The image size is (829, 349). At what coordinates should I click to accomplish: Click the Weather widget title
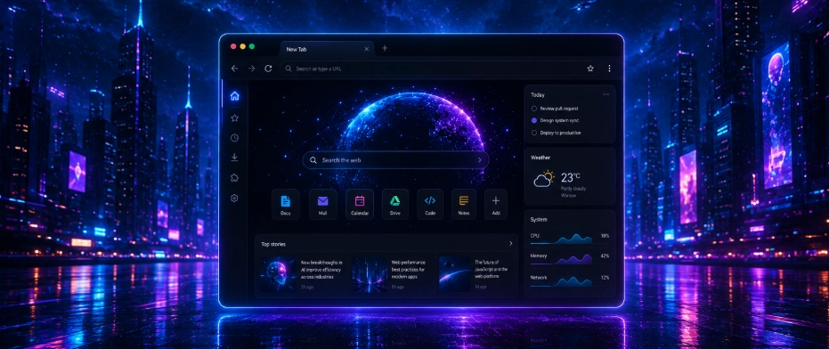[x=540, y=157]
